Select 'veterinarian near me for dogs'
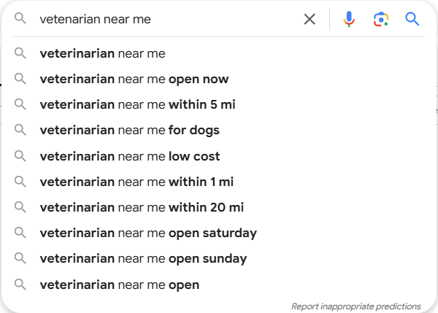438x313 pixels. [219, 131]
